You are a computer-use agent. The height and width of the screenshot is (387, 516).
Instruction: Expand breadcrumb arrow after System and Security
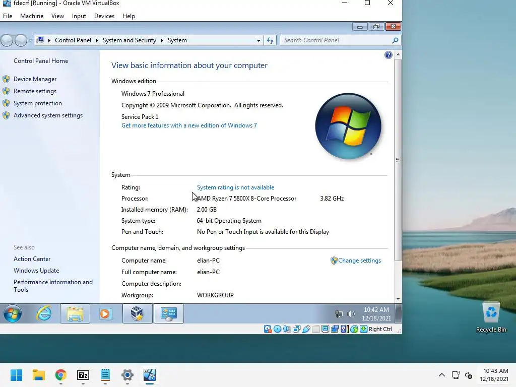(162, 40)
